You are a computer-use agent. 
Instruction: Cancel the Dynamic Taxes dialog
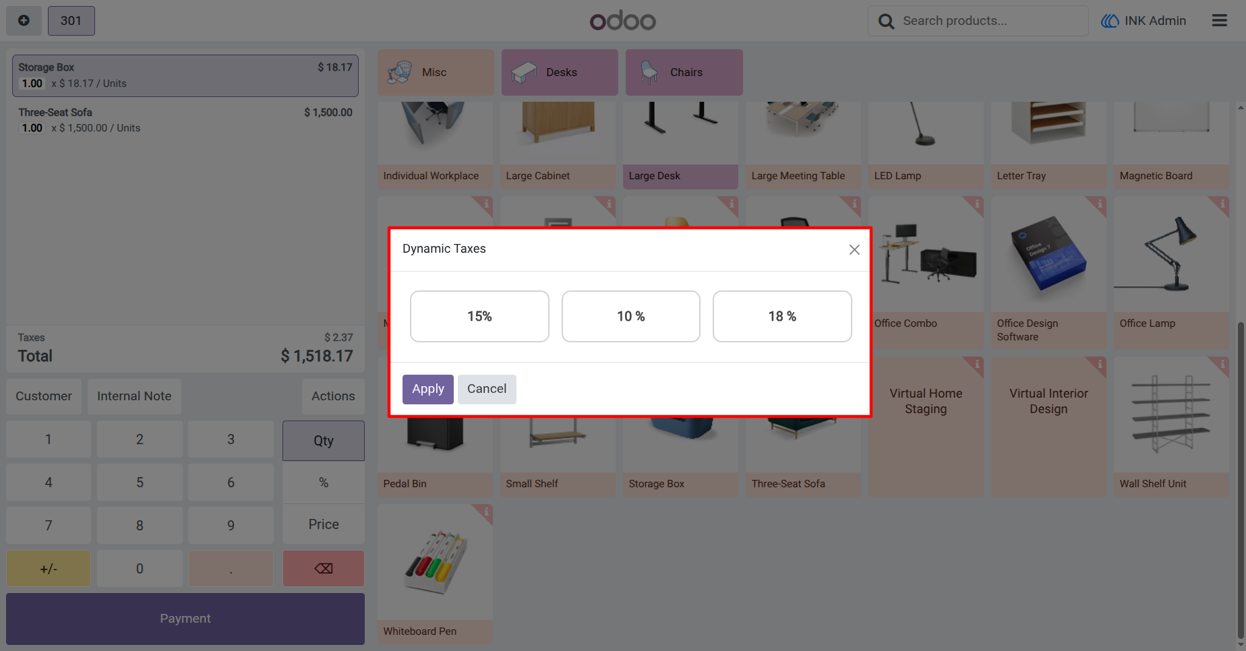pos(487,390)
